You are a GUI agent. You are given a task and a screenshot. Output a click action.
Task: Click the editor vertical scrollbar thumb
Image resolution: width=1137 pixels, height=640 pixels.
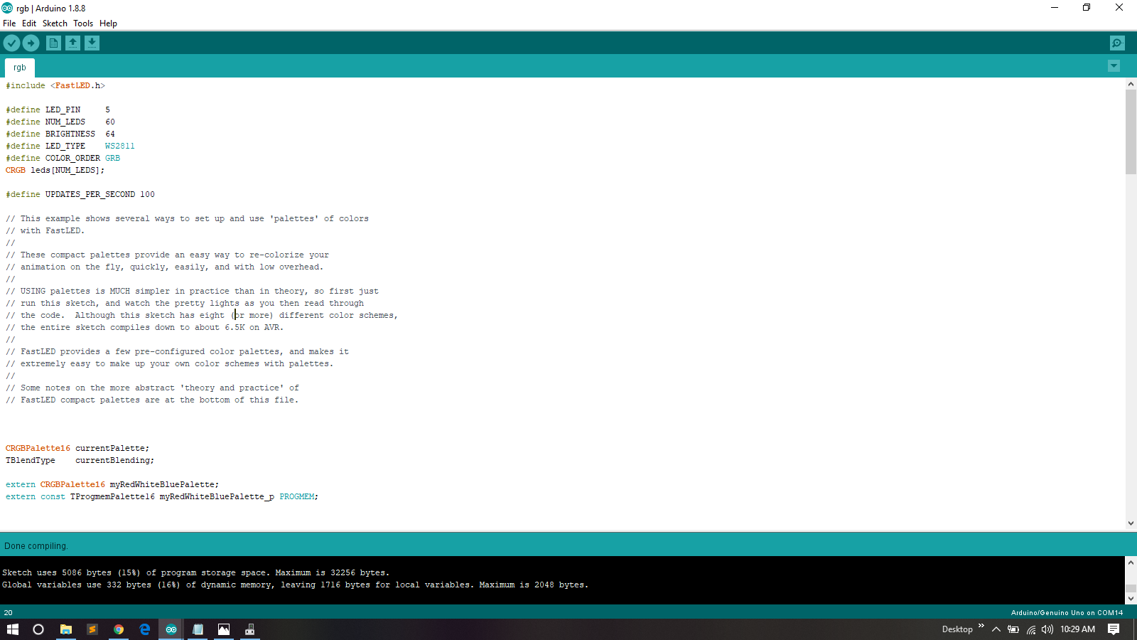pos(1131,132)
